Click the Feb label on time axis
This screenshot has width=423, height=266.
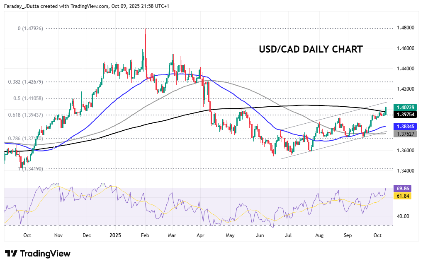(145, 235)
